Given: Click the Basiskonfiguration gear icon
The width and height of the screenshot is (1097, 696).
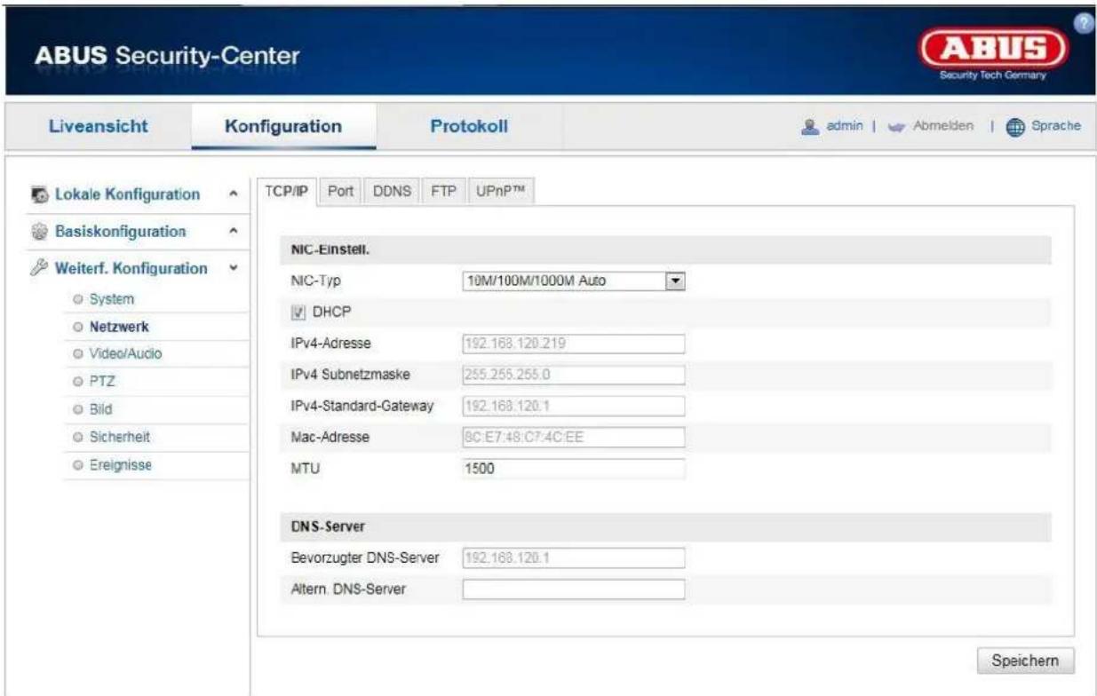Looking at the screenshot, I should pyautogui.click(x=38, y=233).
